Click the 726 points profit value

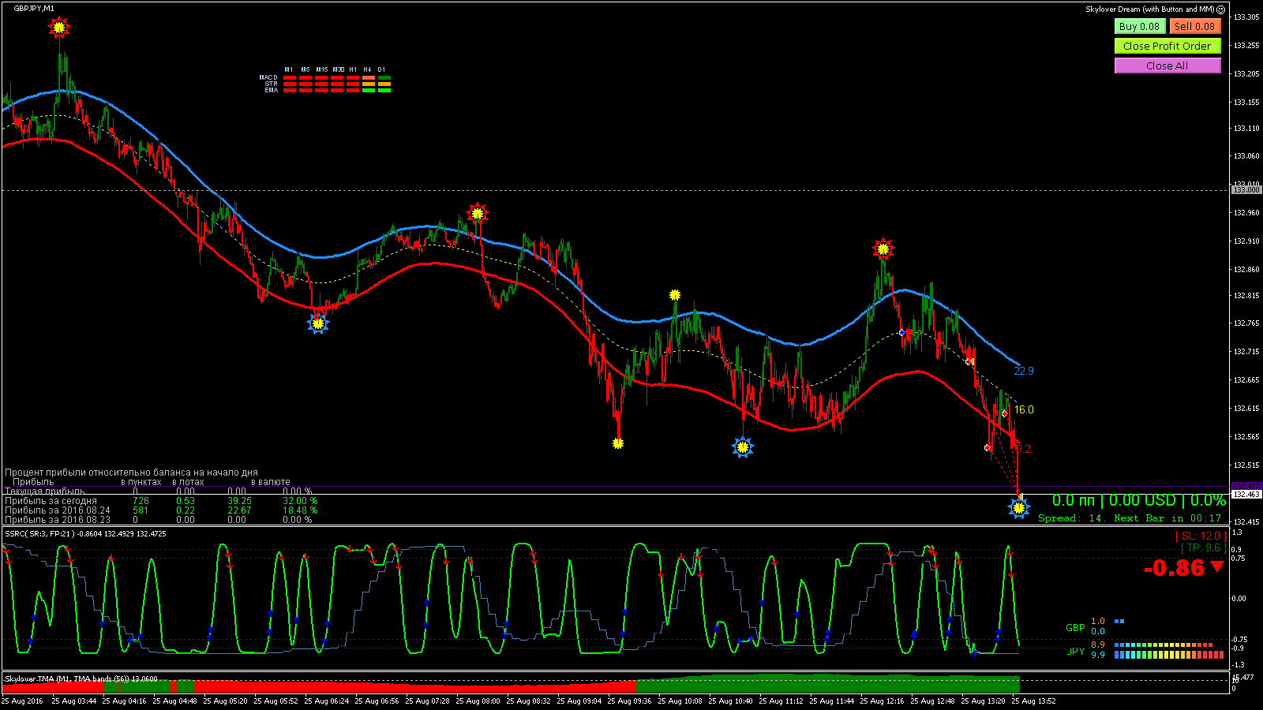(141, 501)
